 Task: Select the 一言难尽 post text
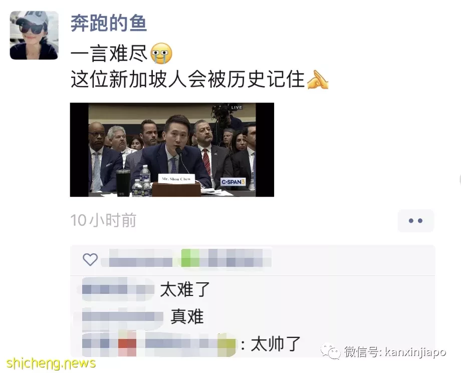pyautogui.click(x=109, y=54)
